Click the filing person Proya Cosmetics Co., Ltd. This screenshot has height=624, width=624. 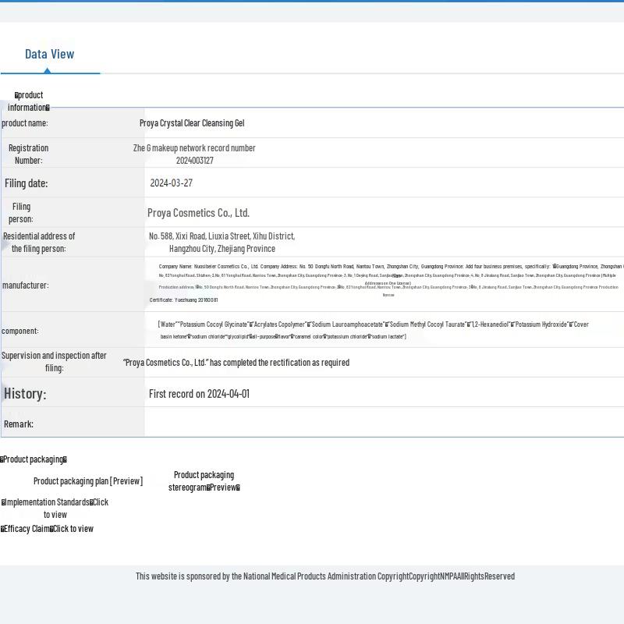[x=198, y=213]
